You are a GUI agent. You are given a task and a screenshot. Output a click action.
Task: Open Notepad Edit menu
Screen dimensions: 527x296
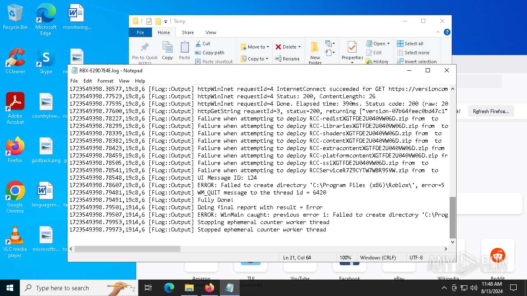pos(88,81)
